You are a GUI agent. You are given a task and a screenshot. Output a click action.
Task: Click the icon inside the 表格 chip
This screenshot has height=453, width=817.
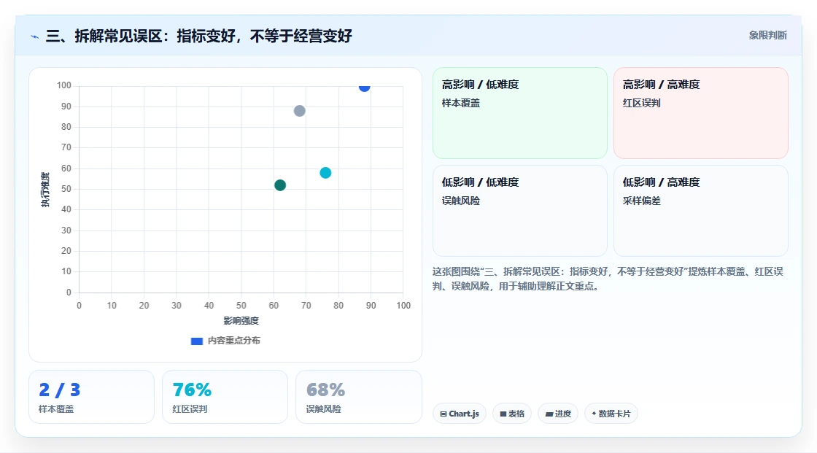503,414
